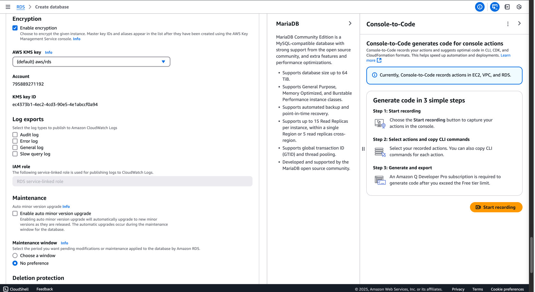Enable auto minor version upgrade checkbox
This screenshot has width=535, height=292.
tap(15, 214)
